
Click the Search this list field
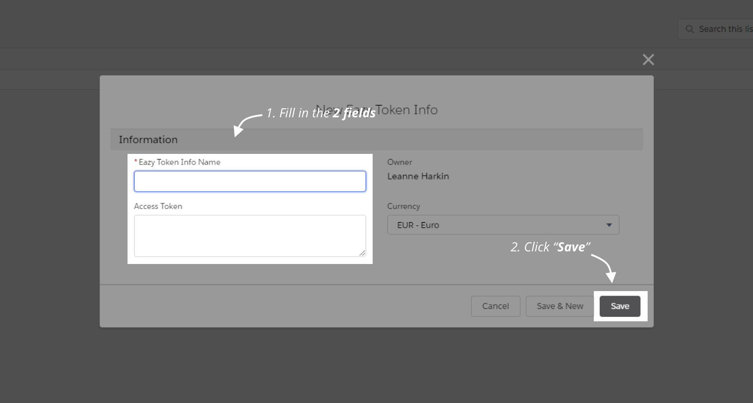click(x=715, y=29)
